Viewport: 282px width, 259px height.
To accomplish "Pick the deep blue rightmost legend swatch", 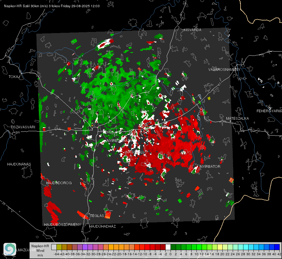I will tap(277, 247).
